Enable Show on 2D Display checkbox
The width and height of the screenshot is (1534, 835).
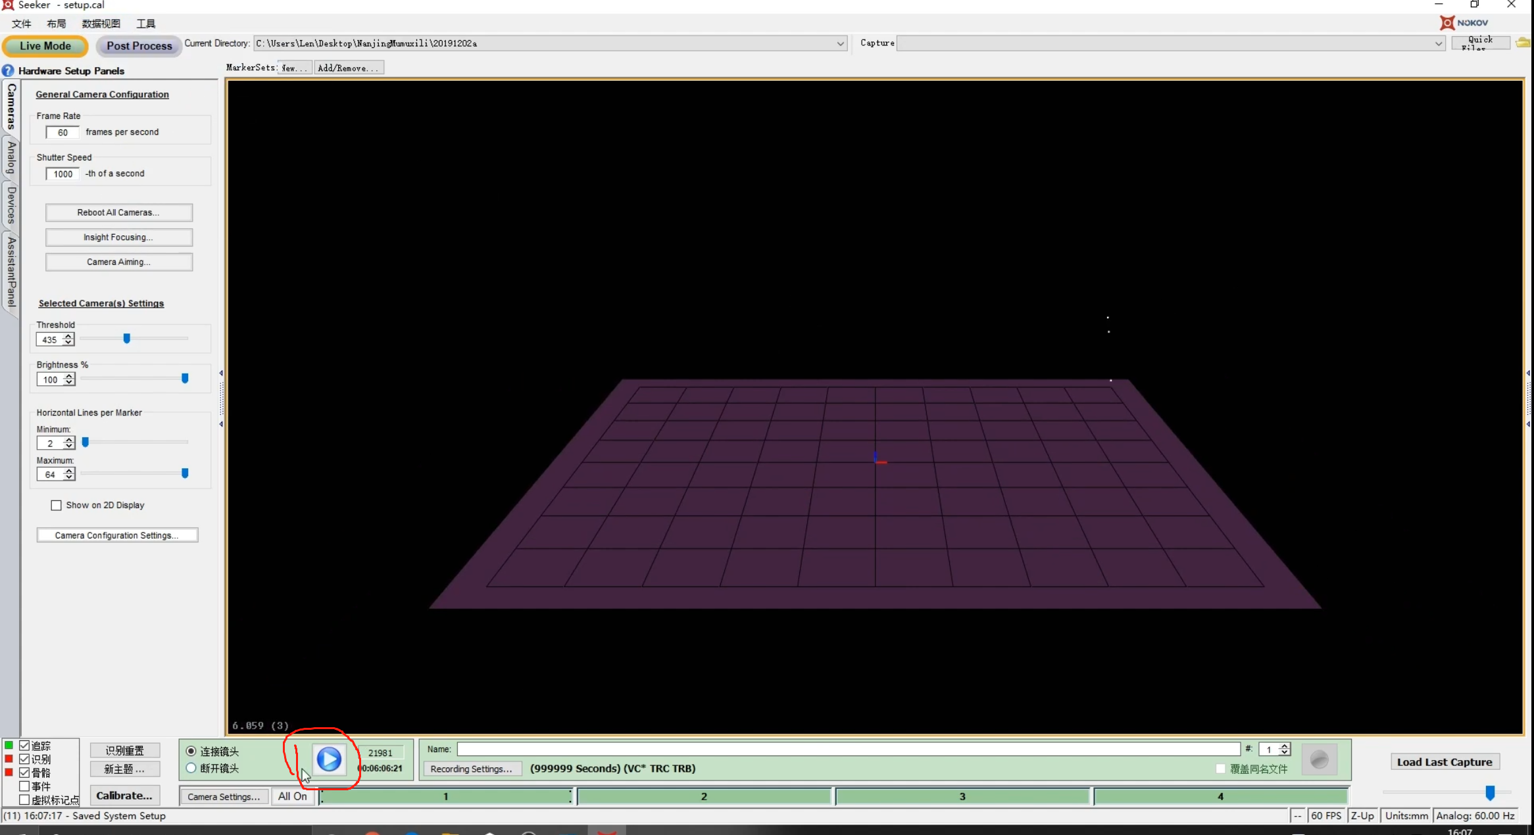57,505
